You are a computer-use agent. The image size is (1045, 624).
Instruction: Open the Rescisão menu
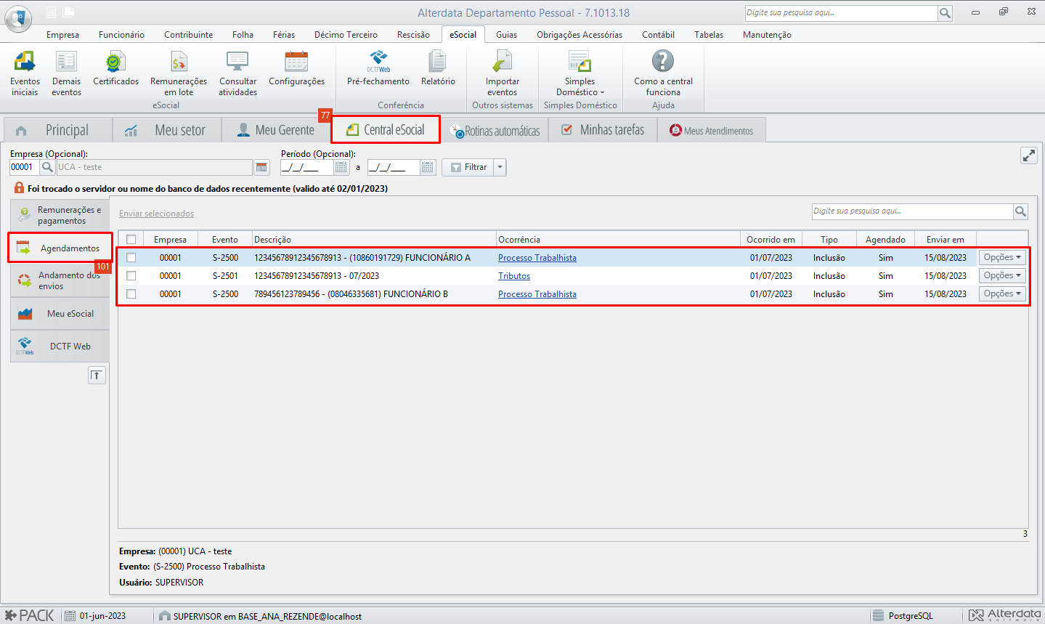point(413,35)
